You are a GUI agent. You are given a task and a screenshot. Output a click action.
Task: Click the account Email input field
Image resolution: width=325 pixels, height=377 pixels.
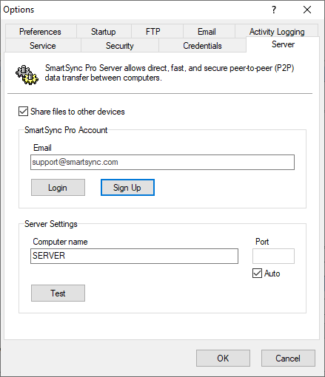(x=162, y=162)
